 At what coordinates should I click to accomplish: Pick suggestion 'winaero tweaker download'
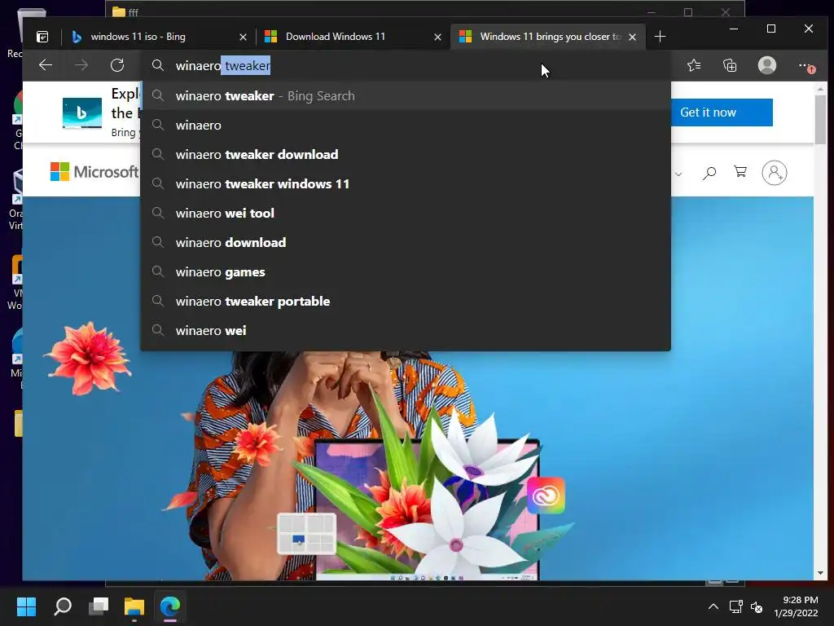(x=406, y=154)
